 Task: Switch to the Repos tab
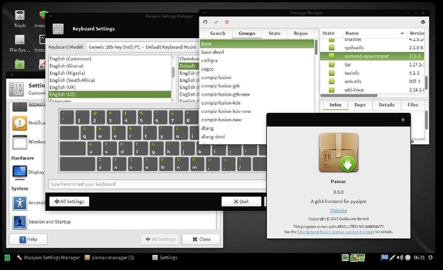[301, 33]
